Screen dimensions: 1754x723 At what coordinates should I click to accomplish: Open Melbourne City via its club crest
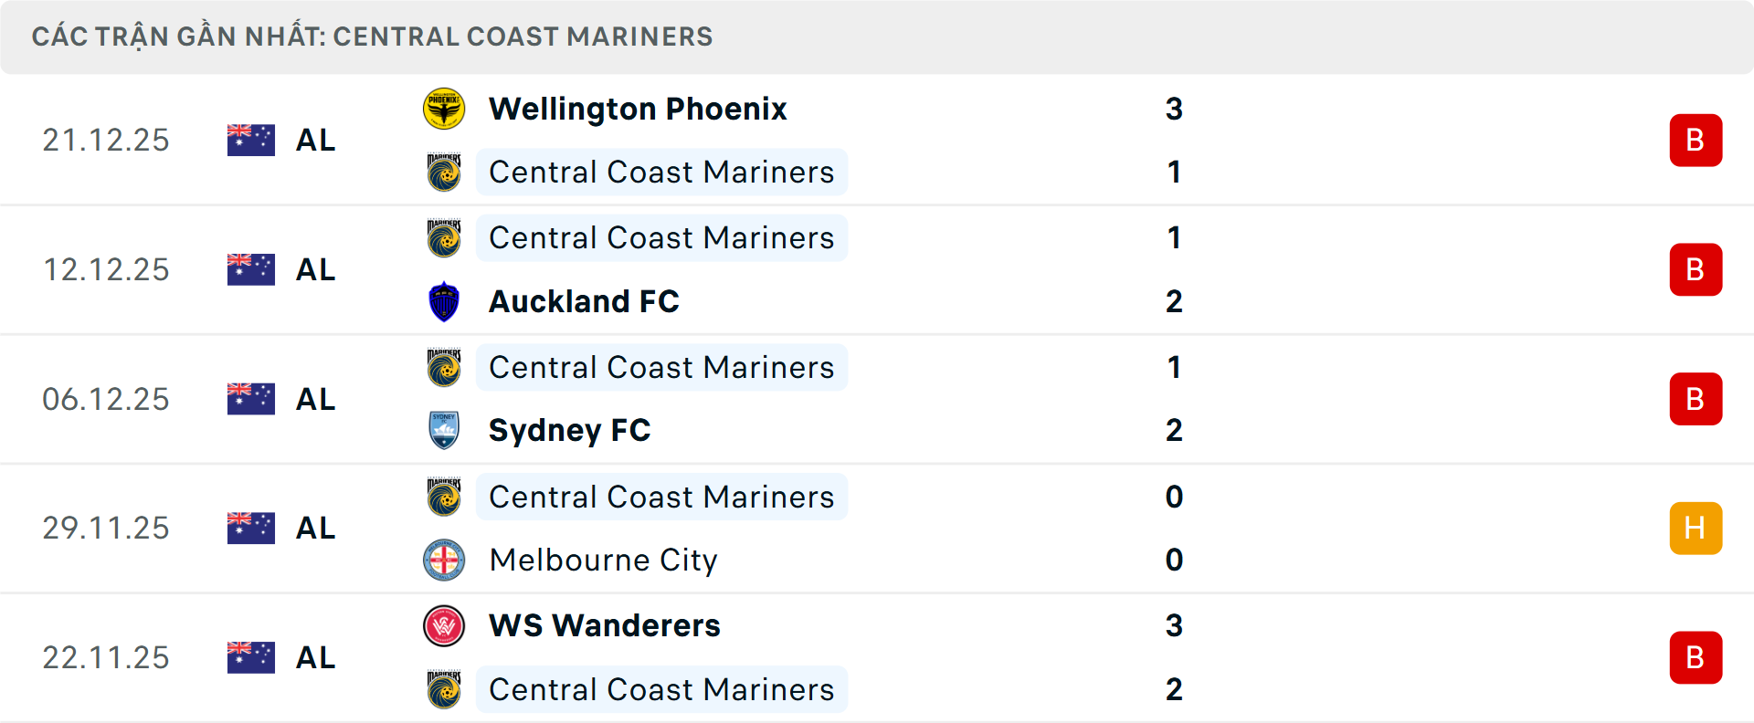pyautogui.click(x=445, y=561)
